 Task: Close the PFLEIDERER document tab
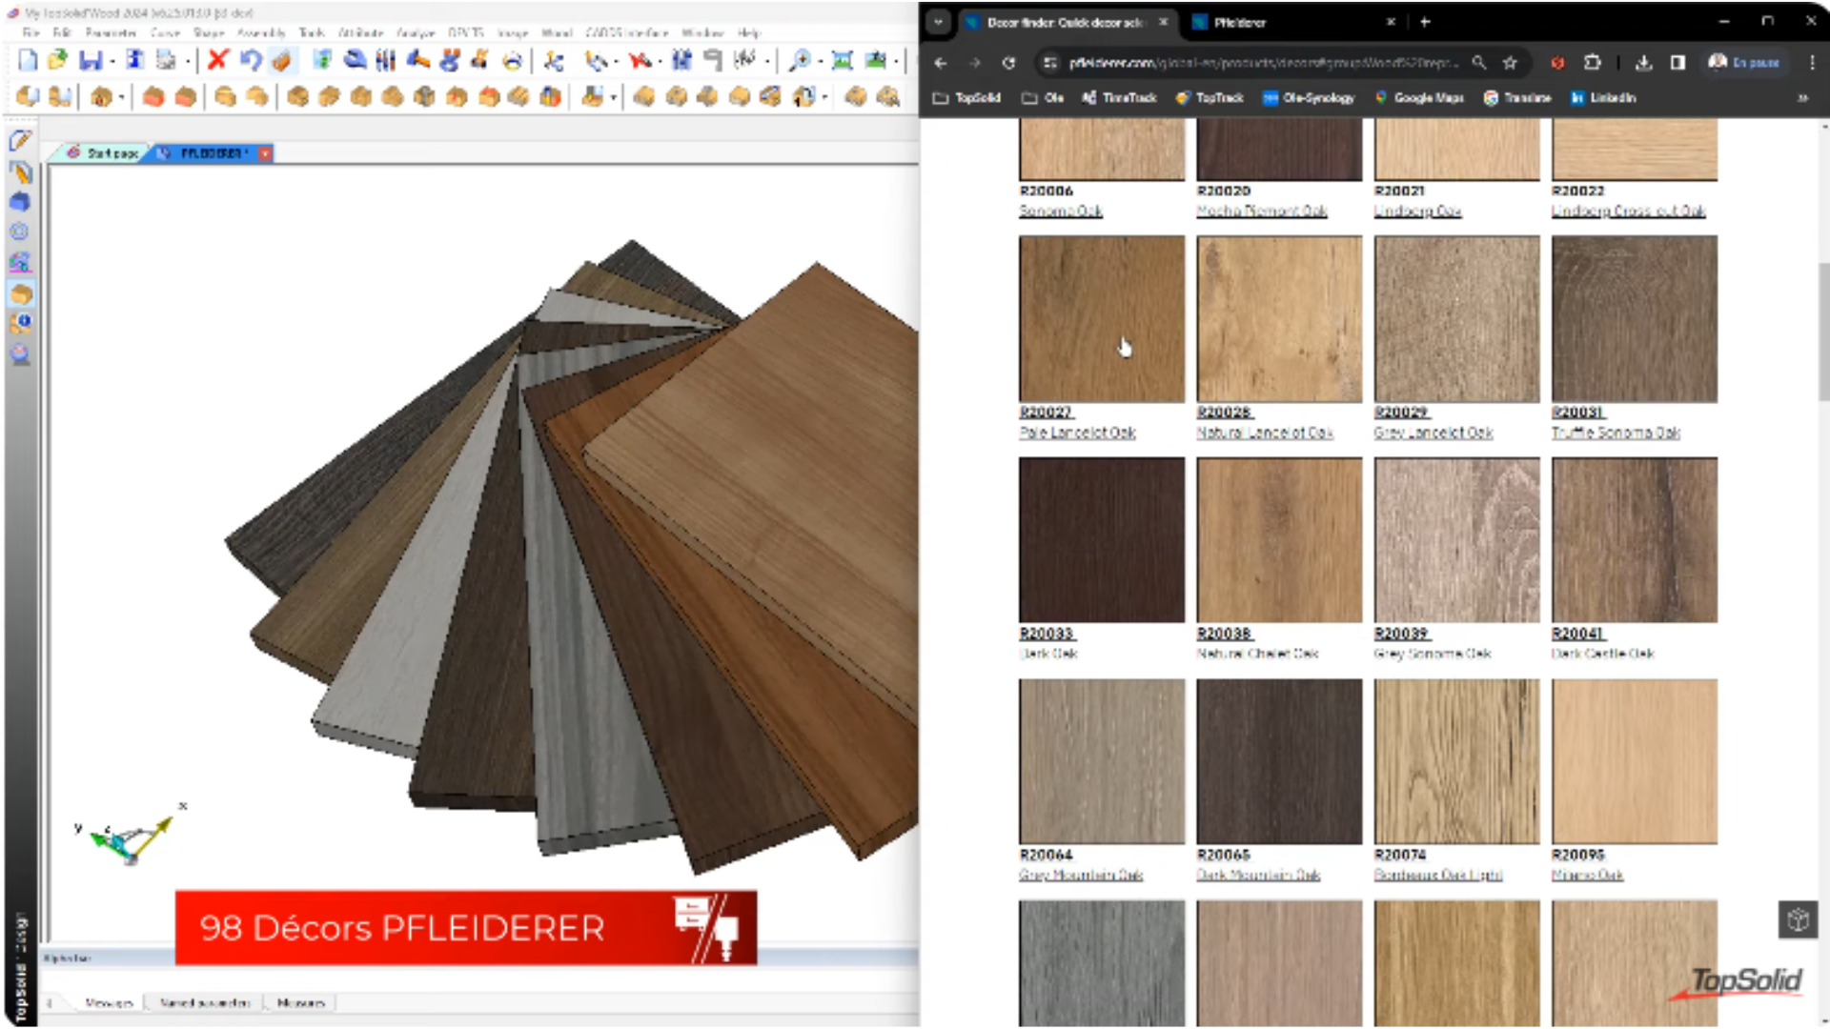[266, 152]
